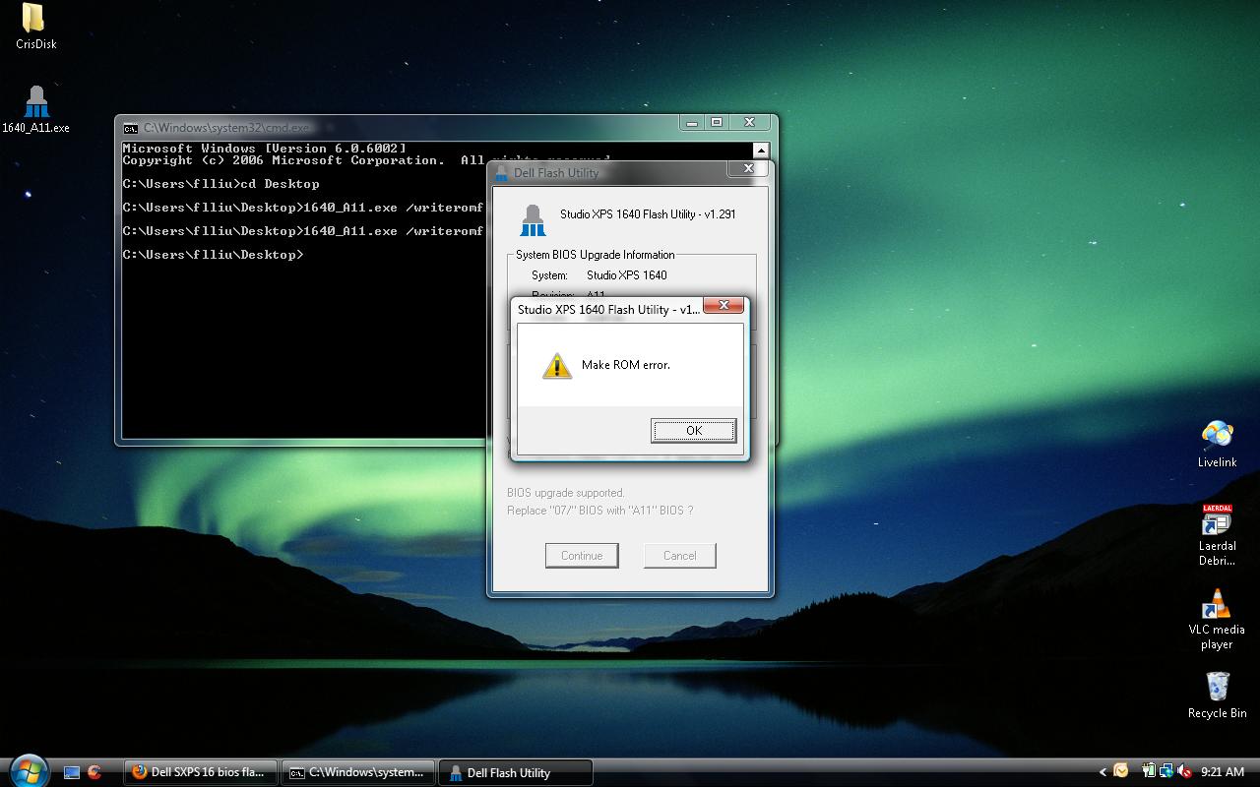
Task: Click the Show Desktop quick launch icon
Action: [72, 772]
